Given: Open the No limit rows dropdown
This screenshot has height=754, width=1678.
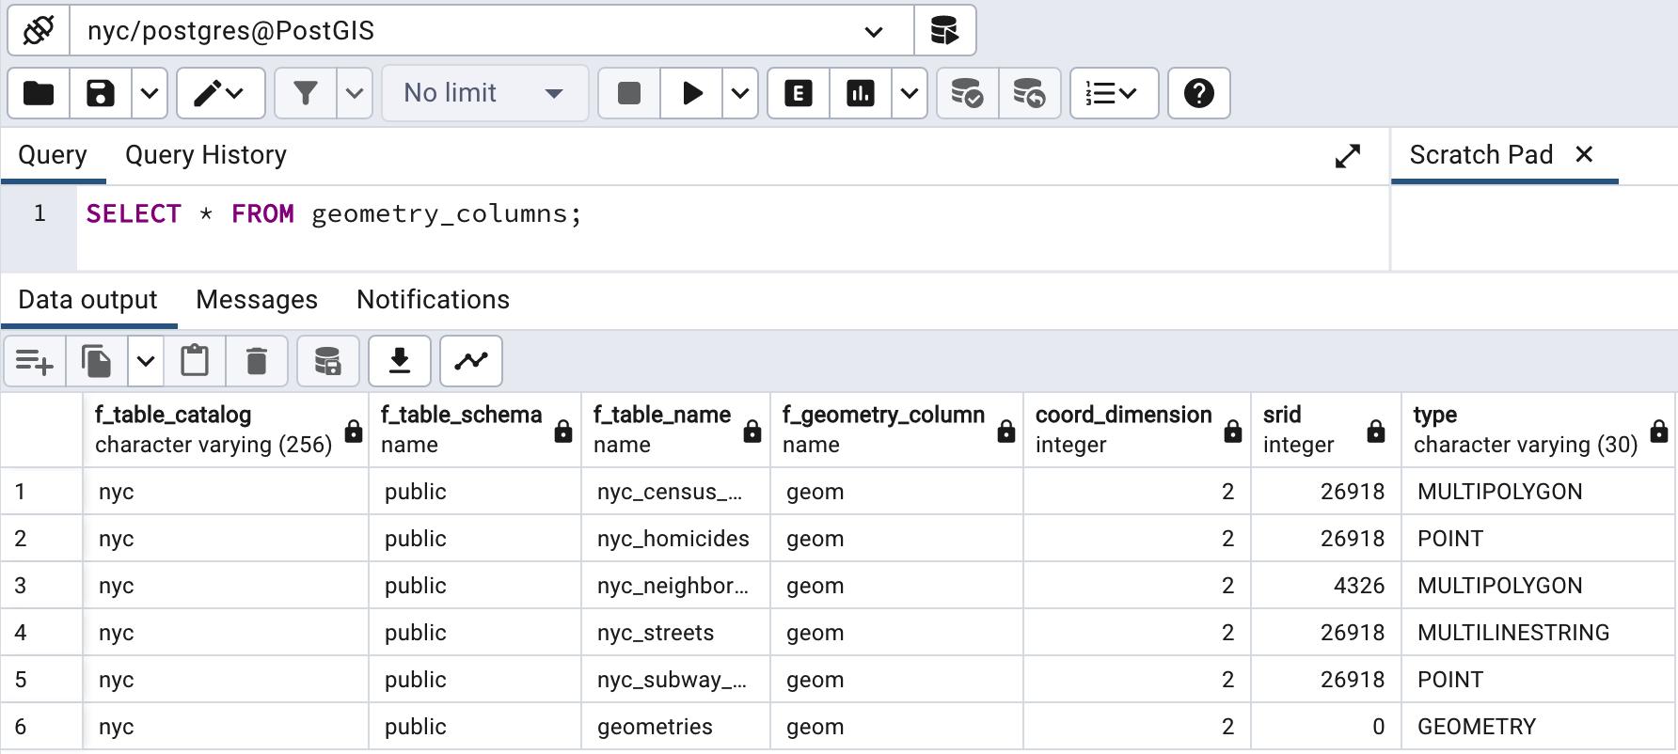Looking at the screenshot, I should pos(484,93).
